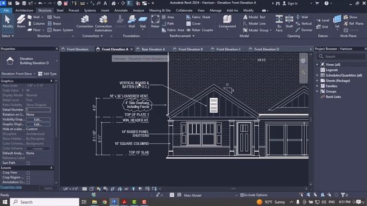The height and width of the screenshot is (206, 367).
Task: Select the rebar Cover tool
Action: click(194, 23)
